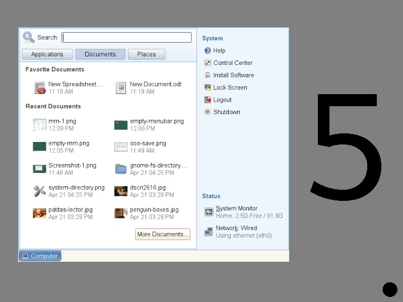Viewport: 403px width, 302px height.
Task: Open the Help icon in System
Action: 208,51
